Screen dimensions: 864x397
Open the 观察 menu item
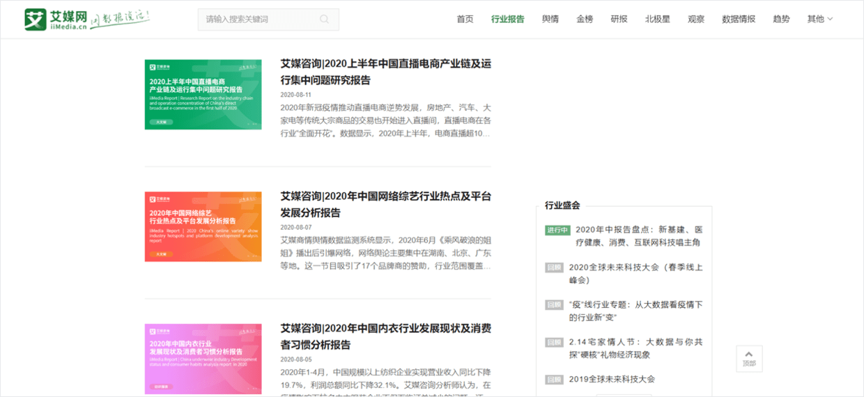[x=696, y=19]
